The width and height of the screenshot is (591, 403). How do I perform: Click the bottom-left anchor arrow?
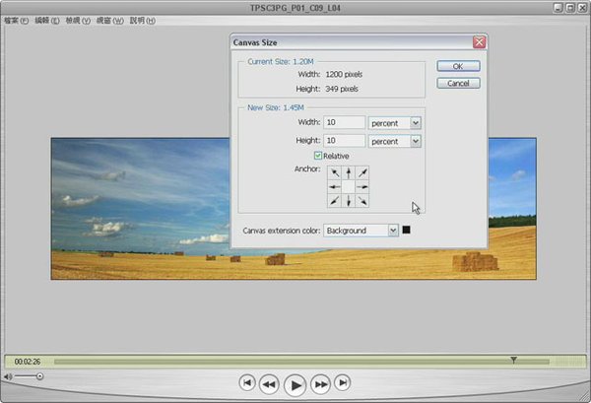click(x=335, y=200)
